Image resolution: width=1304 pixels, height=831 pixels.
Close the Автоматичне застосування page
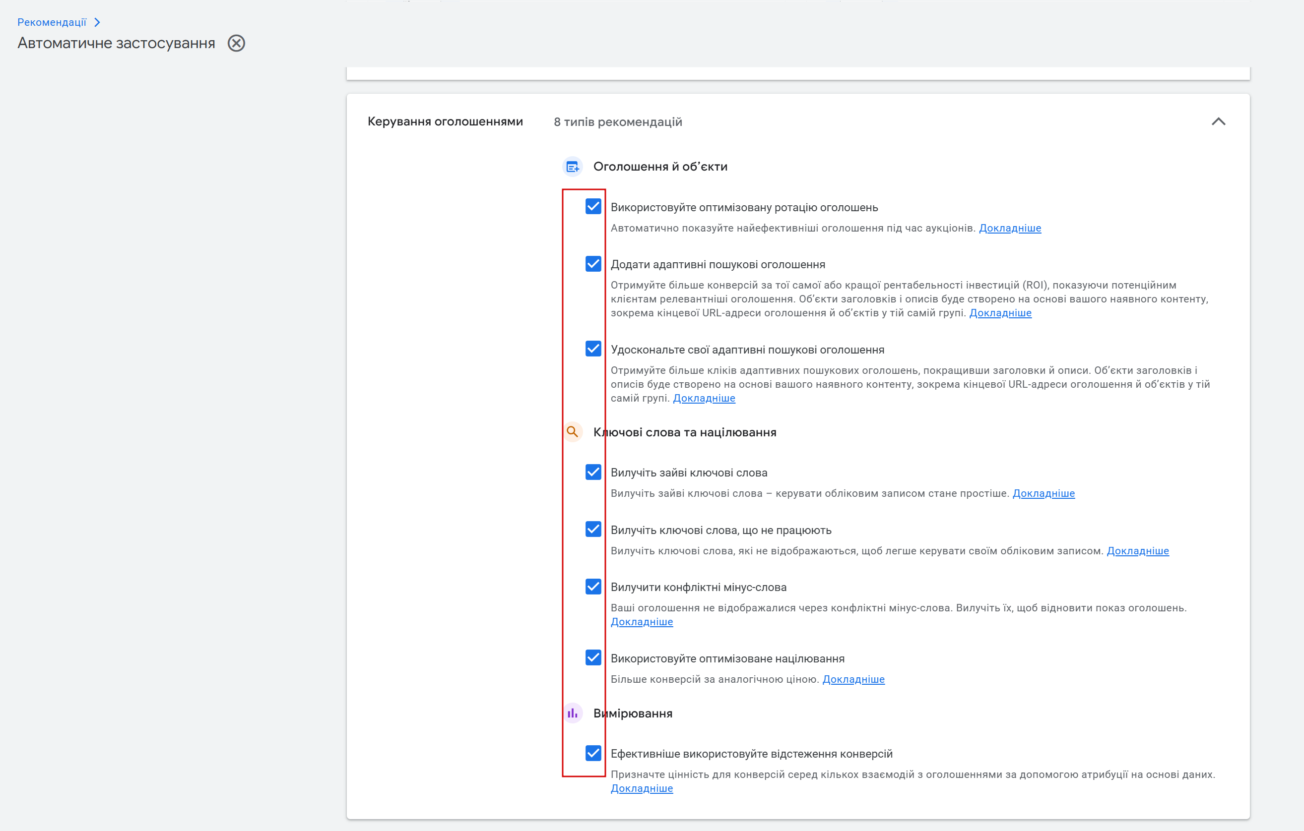(236, 43)
